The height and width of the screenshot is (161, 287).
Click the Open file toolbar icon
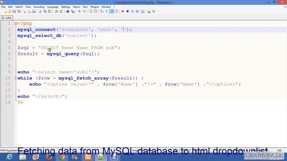[9, 12]
